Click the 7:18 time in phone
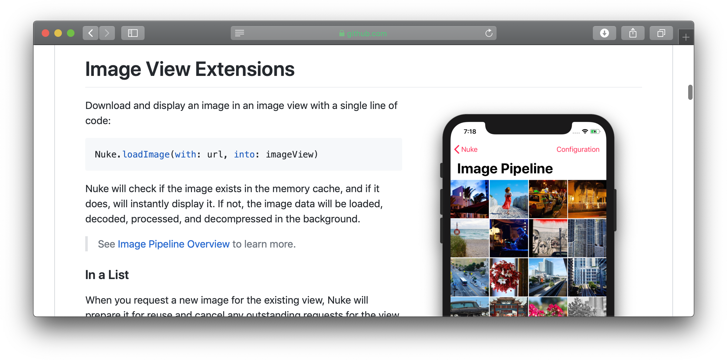The image size is (727, 360). pos(470,132)
